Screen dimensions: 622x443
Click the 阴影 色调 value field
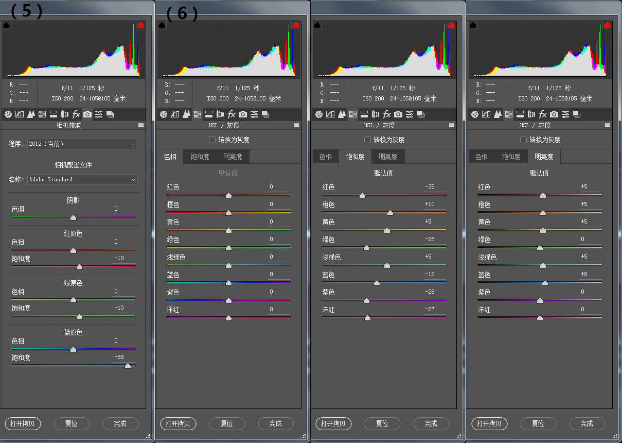click(x=123, y=209)
